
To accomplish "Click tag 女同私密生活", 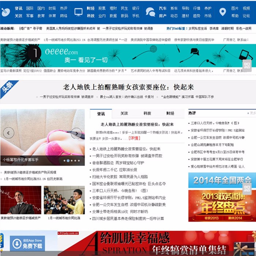I will pyautogui.click(x=198, y=29).
